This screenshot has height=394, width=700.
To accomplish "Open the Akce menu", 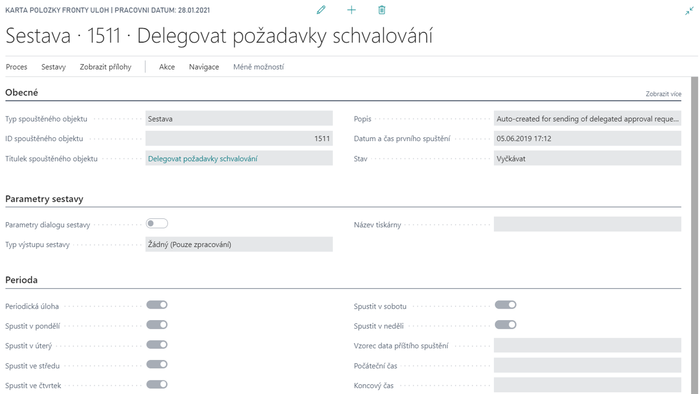I will click(x=167, y=67).
